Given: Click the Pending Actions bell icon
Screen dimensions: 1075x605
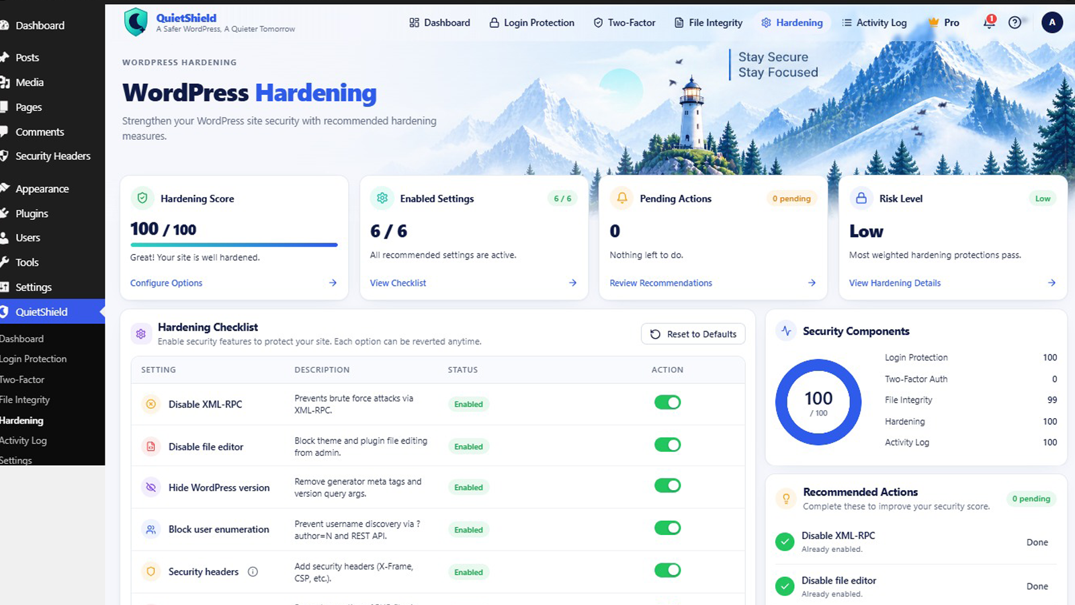Looking at the screenshot, I should 622,198.
